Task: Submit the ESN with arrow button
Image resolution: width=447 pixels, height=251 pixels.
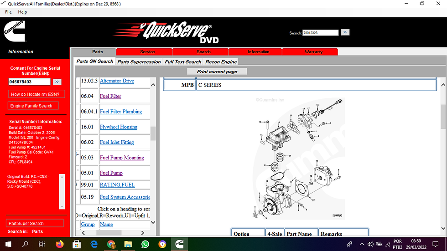Action: [x=57, y=82]
